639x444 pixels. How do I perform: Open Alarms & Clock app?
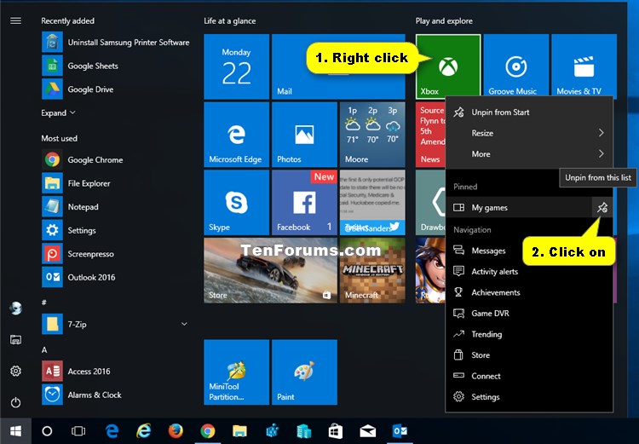[116, 395]
